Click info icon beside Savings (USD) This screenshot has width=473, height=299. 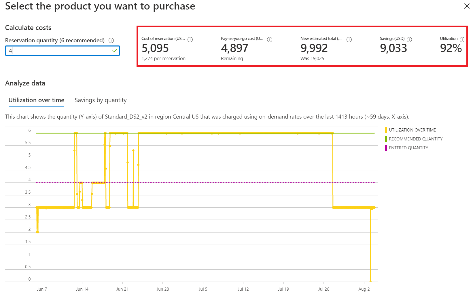409,40
